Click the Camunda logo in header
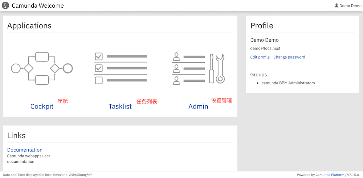 [x=5, y=5]
